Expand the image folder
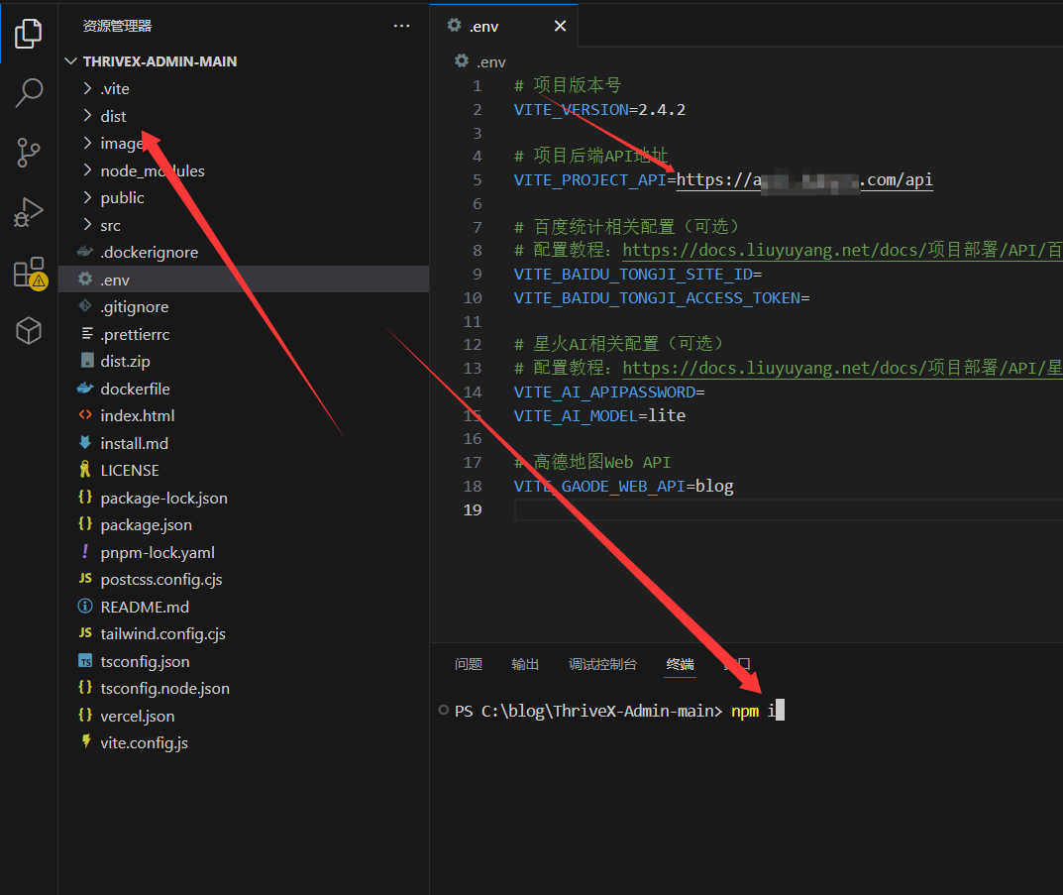The height and width of the screenshot is (895, 1063). pos(87,143)
